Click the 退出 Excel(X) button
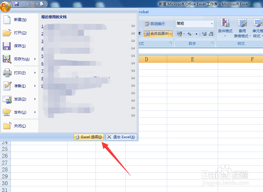Viewport: 263px width, 192px height. point(121,137)
